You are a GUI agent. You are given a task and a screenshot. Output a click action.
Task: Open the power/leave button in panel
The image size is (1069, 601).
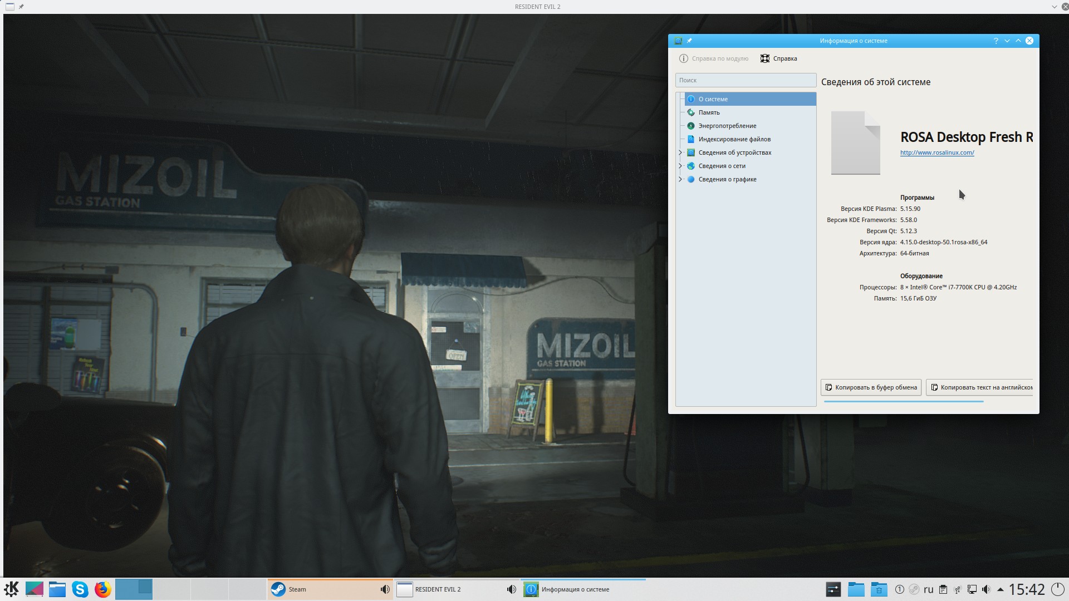click(x=1057, y=589)
